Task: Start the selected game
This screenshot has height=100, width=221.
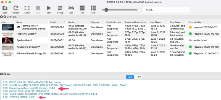Action: point(49,10)
